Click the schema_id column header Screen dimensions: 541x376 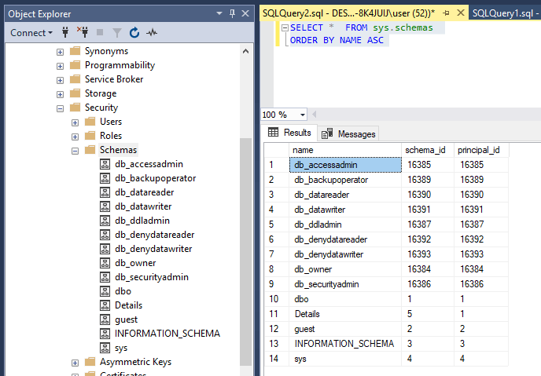(x=425, y=150)
